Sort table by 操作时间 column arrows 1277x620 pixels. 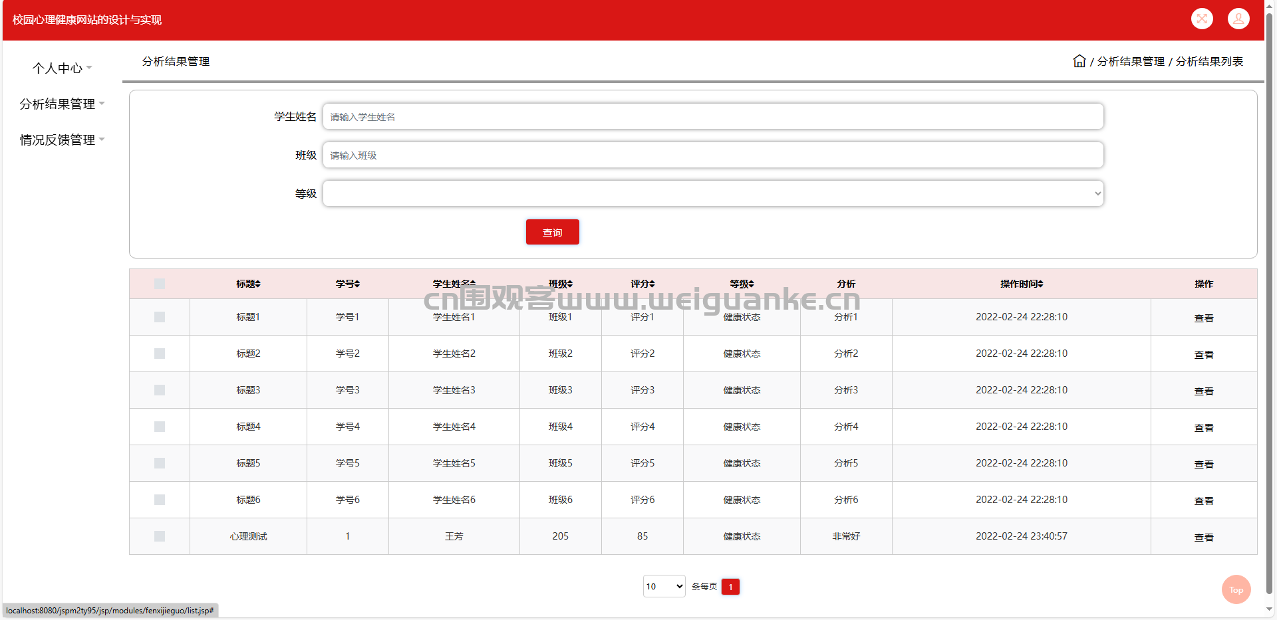(1040, 284)
